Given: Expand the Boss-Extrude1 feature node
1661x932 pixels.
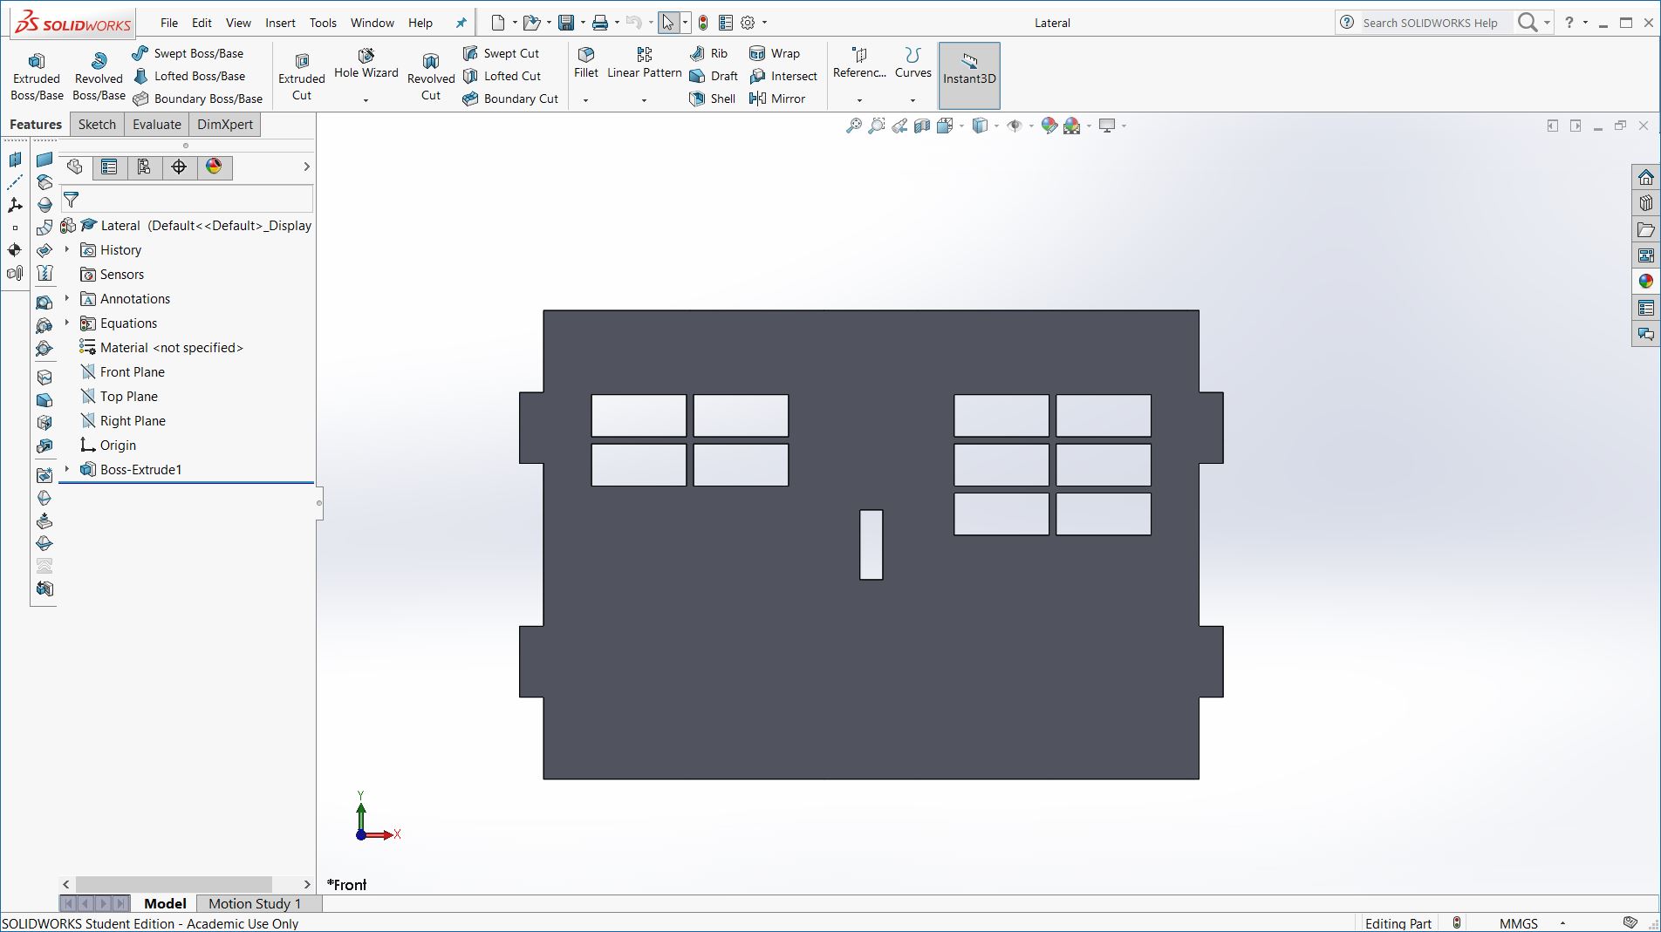Looking at the screenshot, I should tap(67, 469).
